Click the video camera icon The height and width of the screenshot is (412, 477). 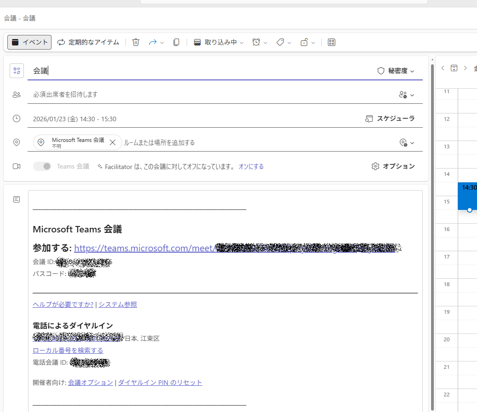[17, 166]
